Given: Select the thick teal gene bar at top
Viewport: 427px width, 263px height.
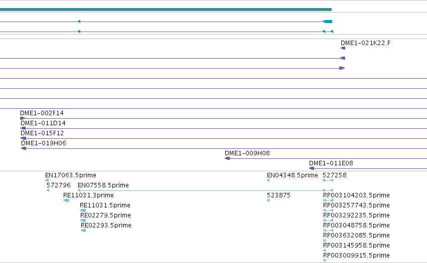Looking at the screenshot, I should click(166, 10).
